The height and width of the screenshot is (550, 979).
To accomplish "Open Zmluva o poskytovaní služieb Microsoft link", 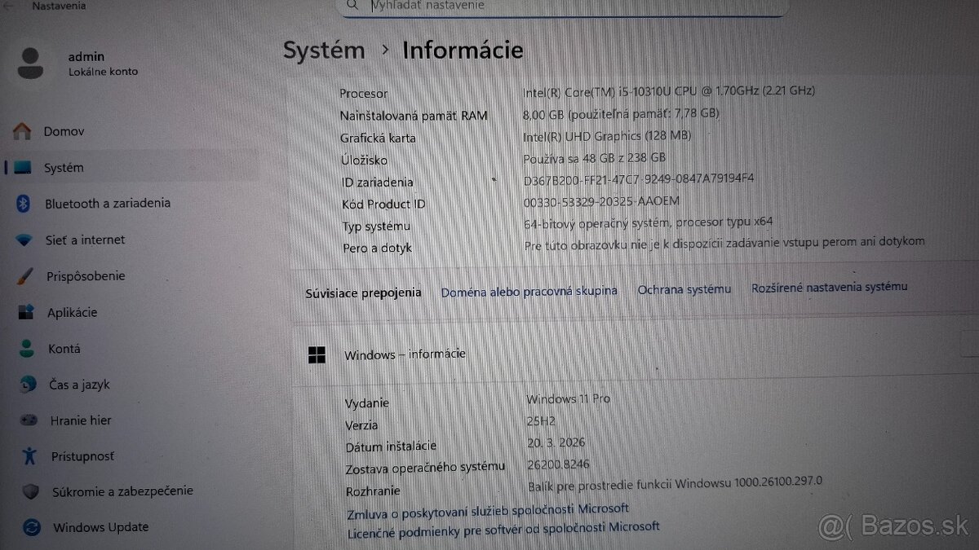I will click(x=487, y=511).
